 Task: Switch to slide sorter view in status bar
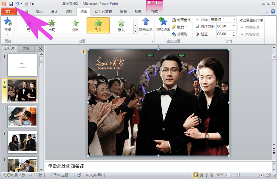[x=202, y=175]
